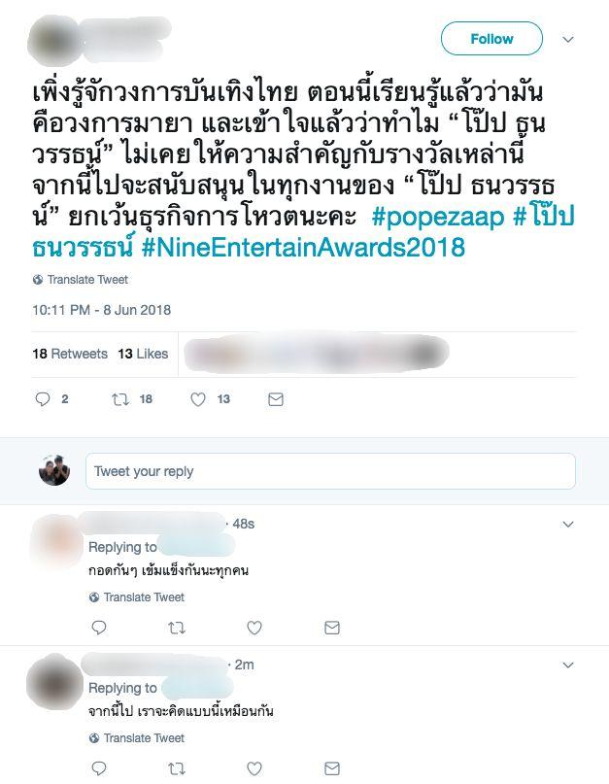The height and width of the screenshot is (784, 609).
Task: Like the 2m reply heart icon
Action: click(254, 768)
